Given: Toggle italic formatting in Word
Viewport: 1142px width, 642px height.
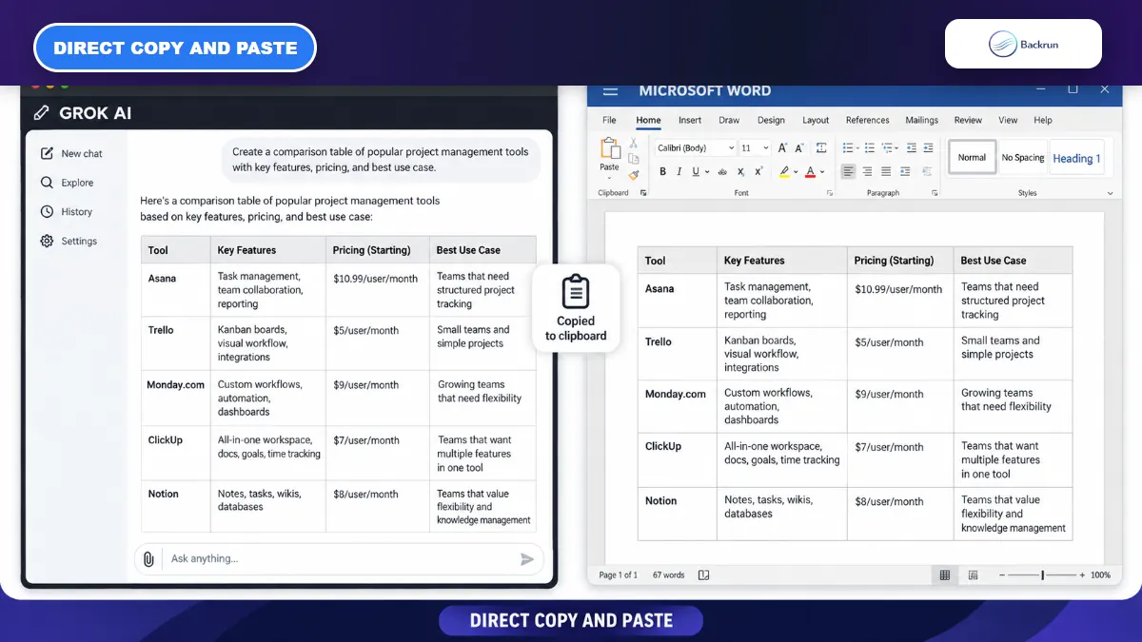Looking at the screenshot, I should (x=679, y=172).
